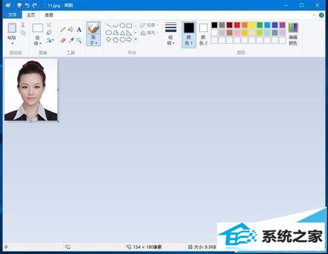Click the Paint app icon in the title bar

[x=8, y=5]
